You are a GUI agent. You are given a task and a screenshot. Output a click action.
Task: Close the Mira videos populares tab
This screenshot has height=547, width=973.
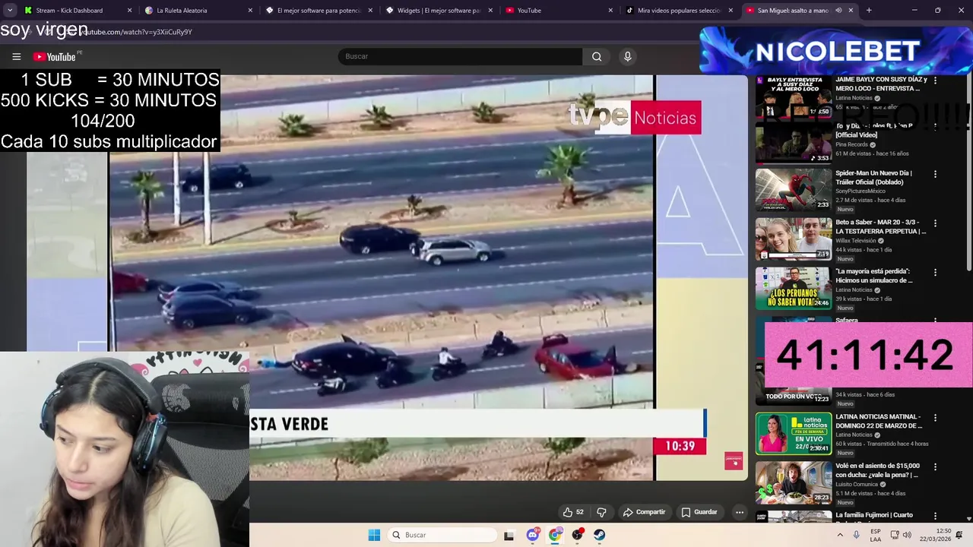click(731, 11)
